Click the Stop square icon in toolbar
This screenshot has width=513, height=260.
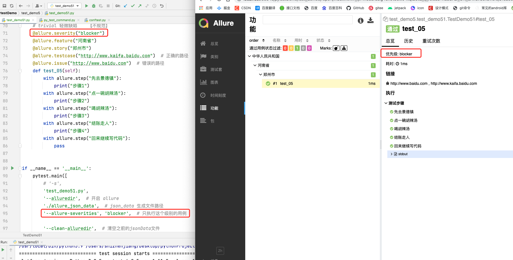108,6
